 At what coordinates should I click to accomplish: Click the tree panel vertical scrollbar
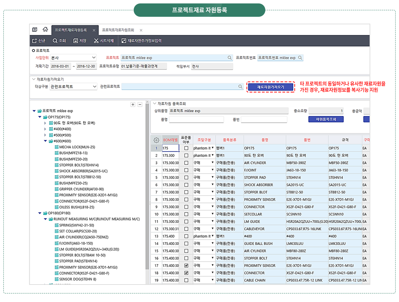point(147,186)
